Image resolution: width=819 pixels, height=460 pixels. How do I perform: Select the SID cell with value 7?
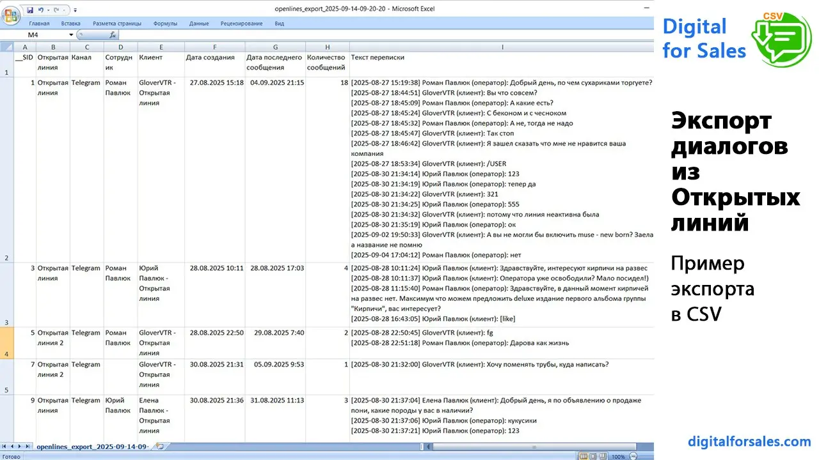tap(25, 377)
